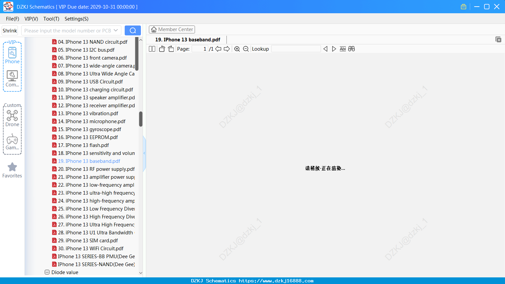Click the binoculars search icon
The width and height of the screenshot is (505, 284).
pos(351,49)
